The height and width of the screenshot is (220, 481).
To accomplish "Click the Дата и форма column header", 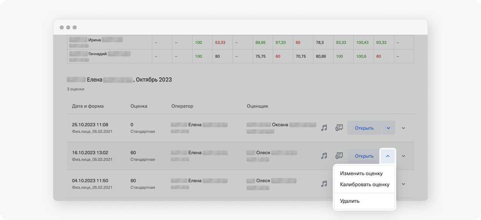I will [88, 106].
